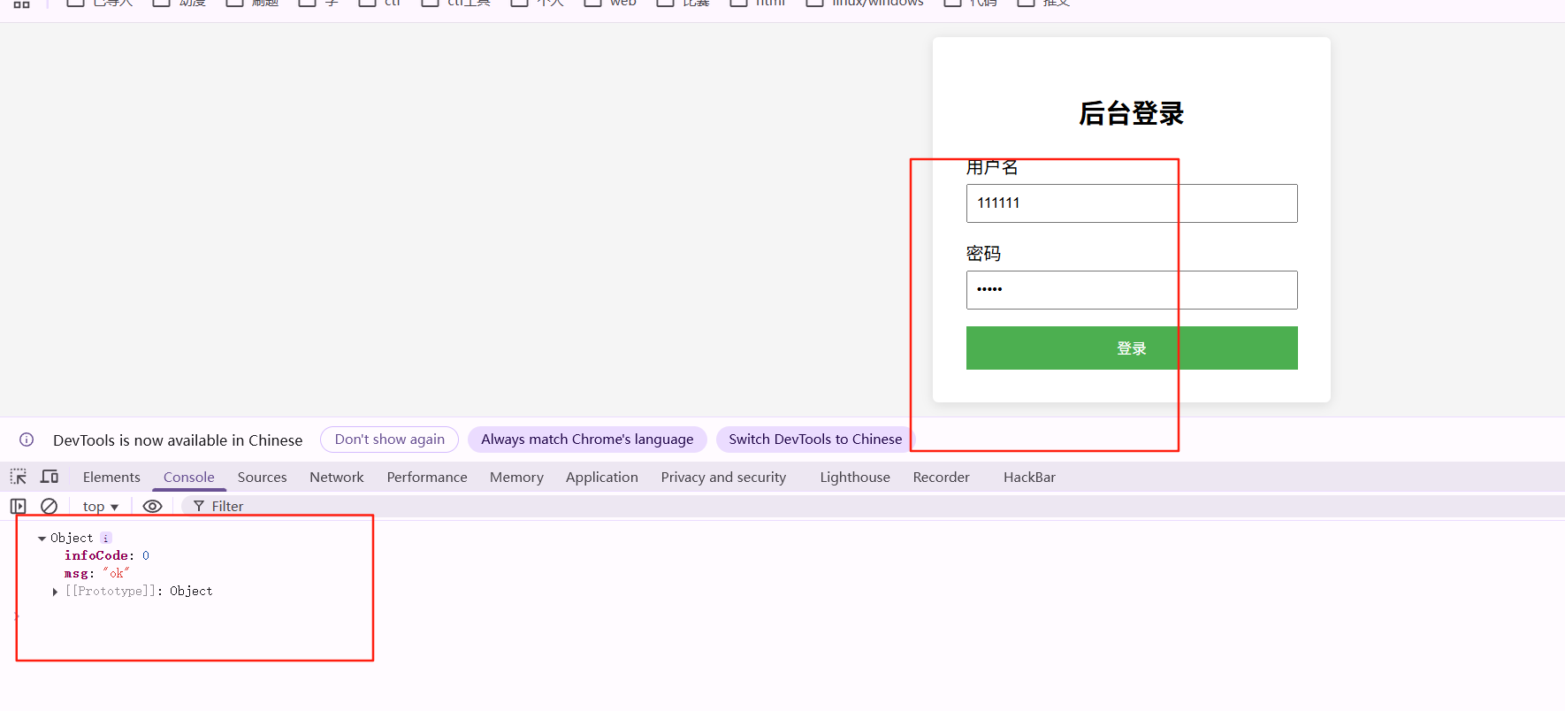
Task: Clear the console with the ban icon
Action: (50, 506)
